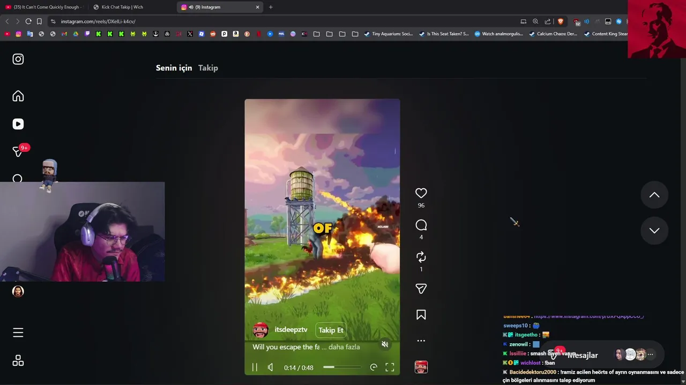Go to the Home feed icon in the sidebar
686x385 pixels.
(x=18, y=96)
